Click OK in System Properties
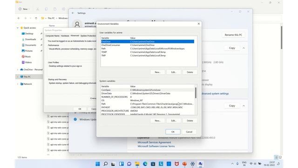The height and width of the screenshot is (168, 298). [x=80, y=109]
